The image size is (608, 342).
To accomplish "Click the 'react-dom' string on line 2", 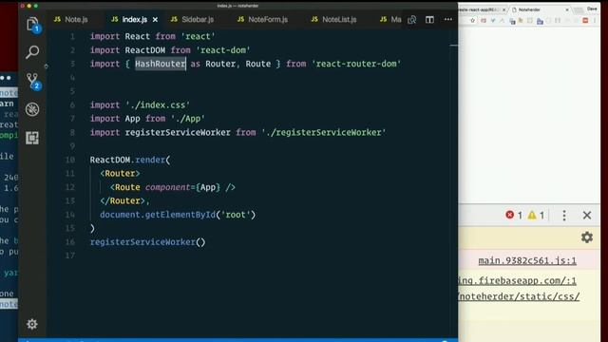I will pos(223,50).
